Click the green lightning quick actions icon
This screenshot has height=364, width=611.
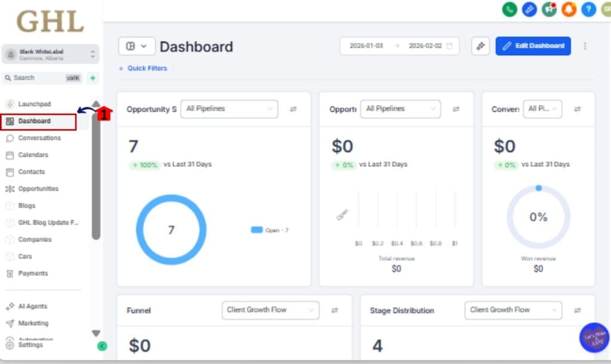coord(92,78)
